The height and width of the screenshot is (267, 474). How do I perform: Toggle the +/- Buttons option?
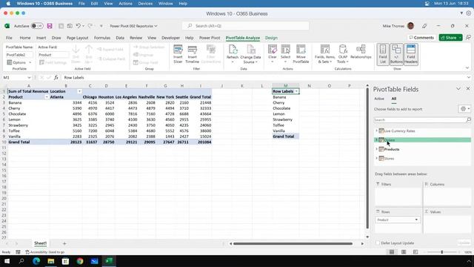pos(396,54)
